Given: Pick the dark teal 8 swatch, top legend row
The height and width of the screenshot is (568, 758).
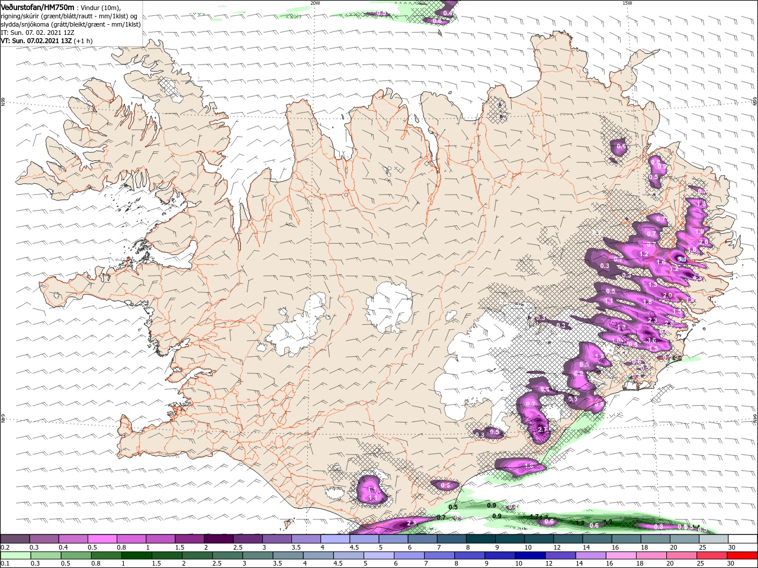Looking at the screenshot, I should pyautogui.click(x=480, y=539).
